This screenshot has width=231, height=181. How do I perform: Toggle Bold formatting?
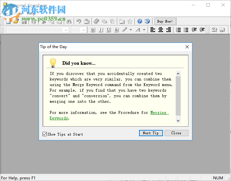pos(93,30)
